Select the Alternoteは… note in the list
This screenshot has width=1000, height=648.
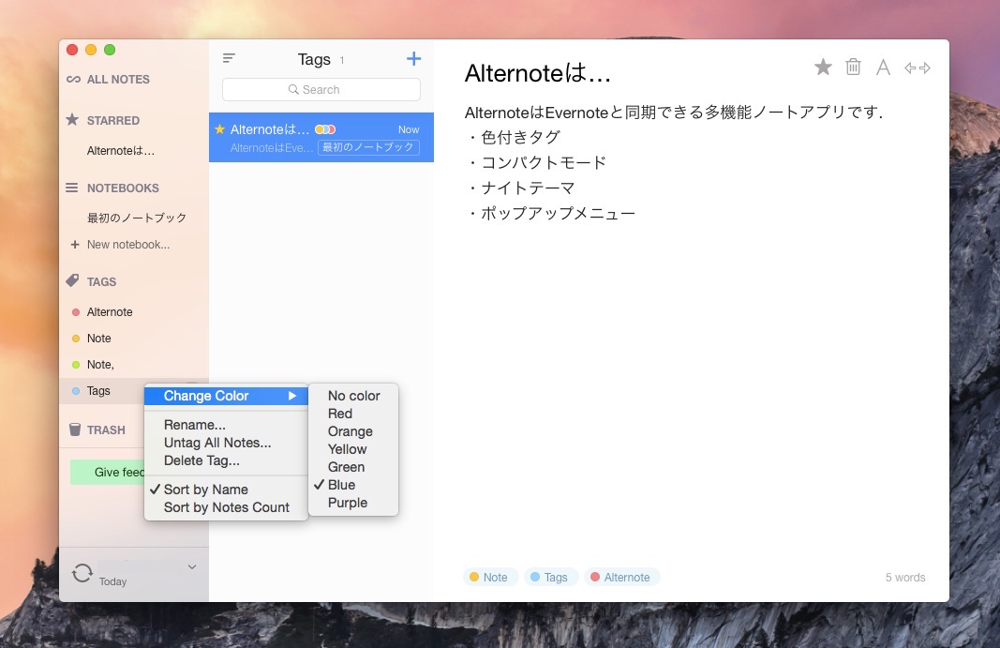321,137
